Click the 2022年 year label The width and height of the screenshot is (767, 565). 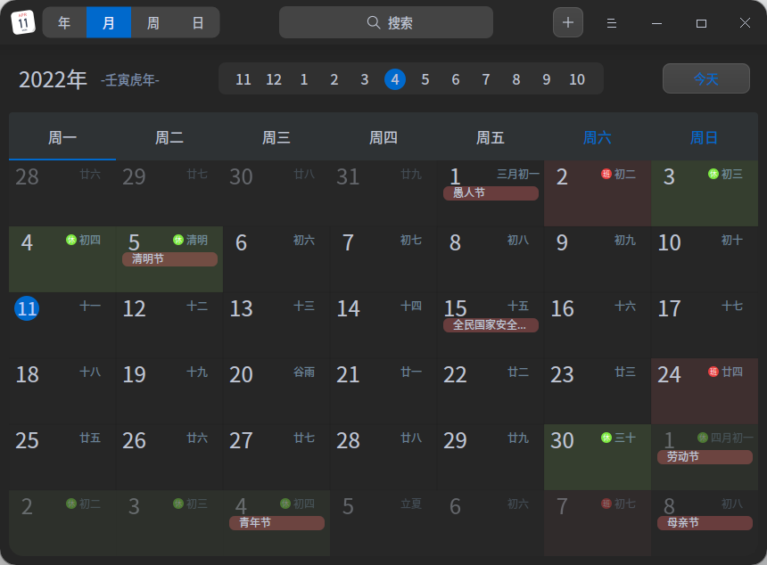pyautogui.click(x=53, y=79)
